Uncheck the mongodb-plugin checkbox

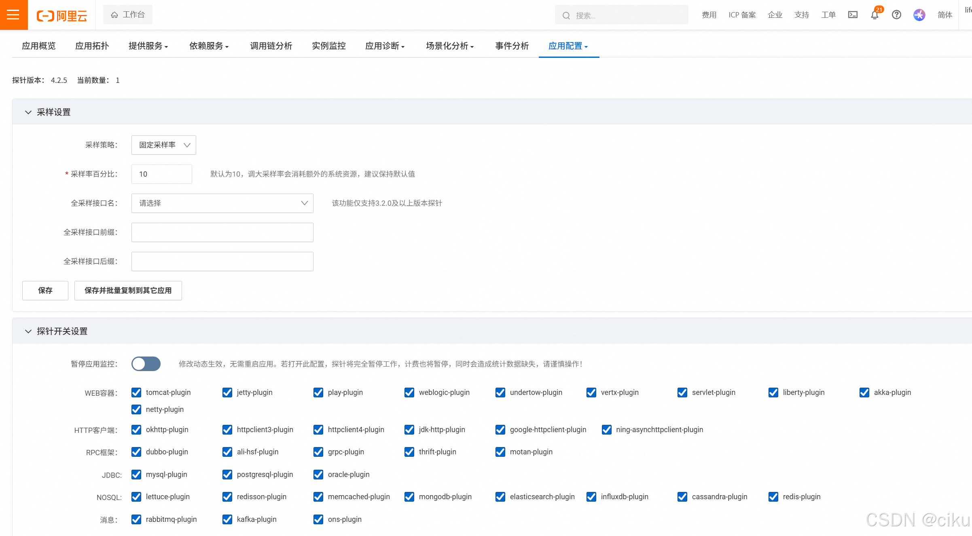[409, 497]
